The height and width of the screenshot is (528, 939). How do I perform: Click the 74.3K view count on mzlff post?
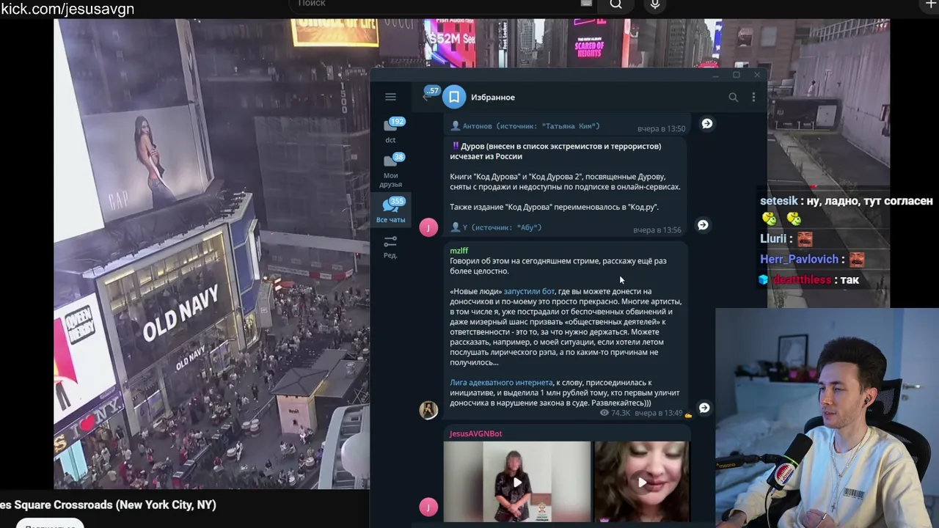pyautogui.click(x=615, y=413)
